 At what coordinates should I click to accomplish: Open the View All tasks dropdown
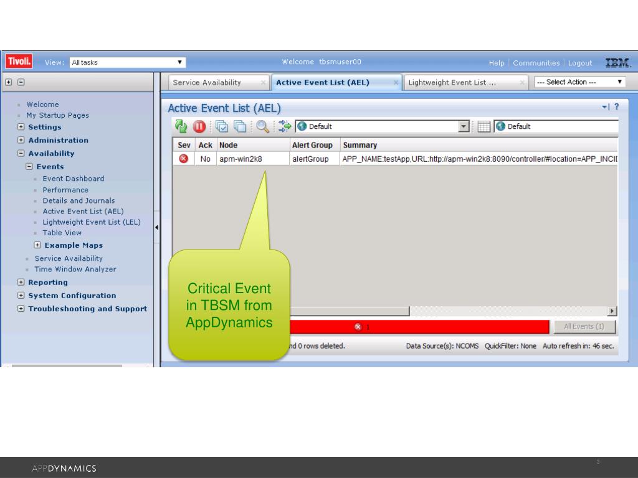pyautogui.click(x=128, y=62)
